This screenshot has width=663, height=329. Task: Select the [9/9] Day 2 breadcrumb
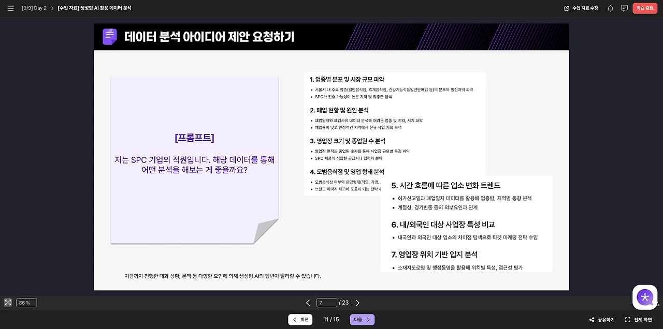(x=34, y=8)
